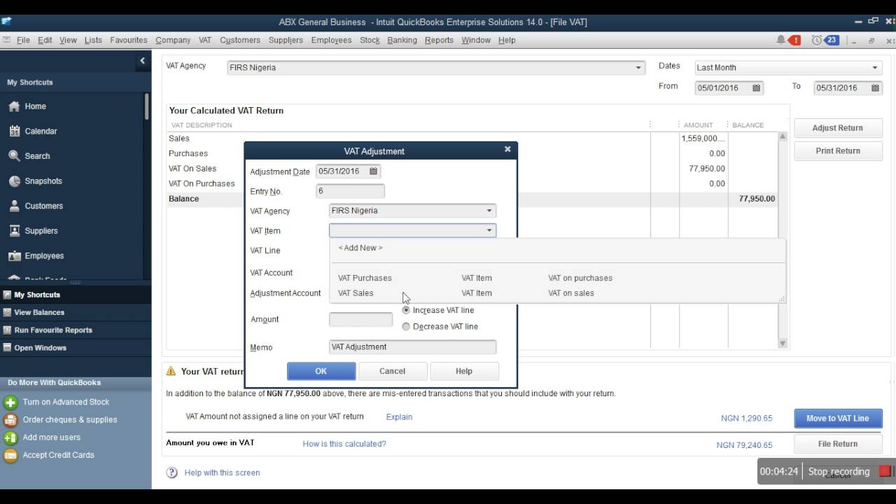Open the Explain link

(399, 417)
